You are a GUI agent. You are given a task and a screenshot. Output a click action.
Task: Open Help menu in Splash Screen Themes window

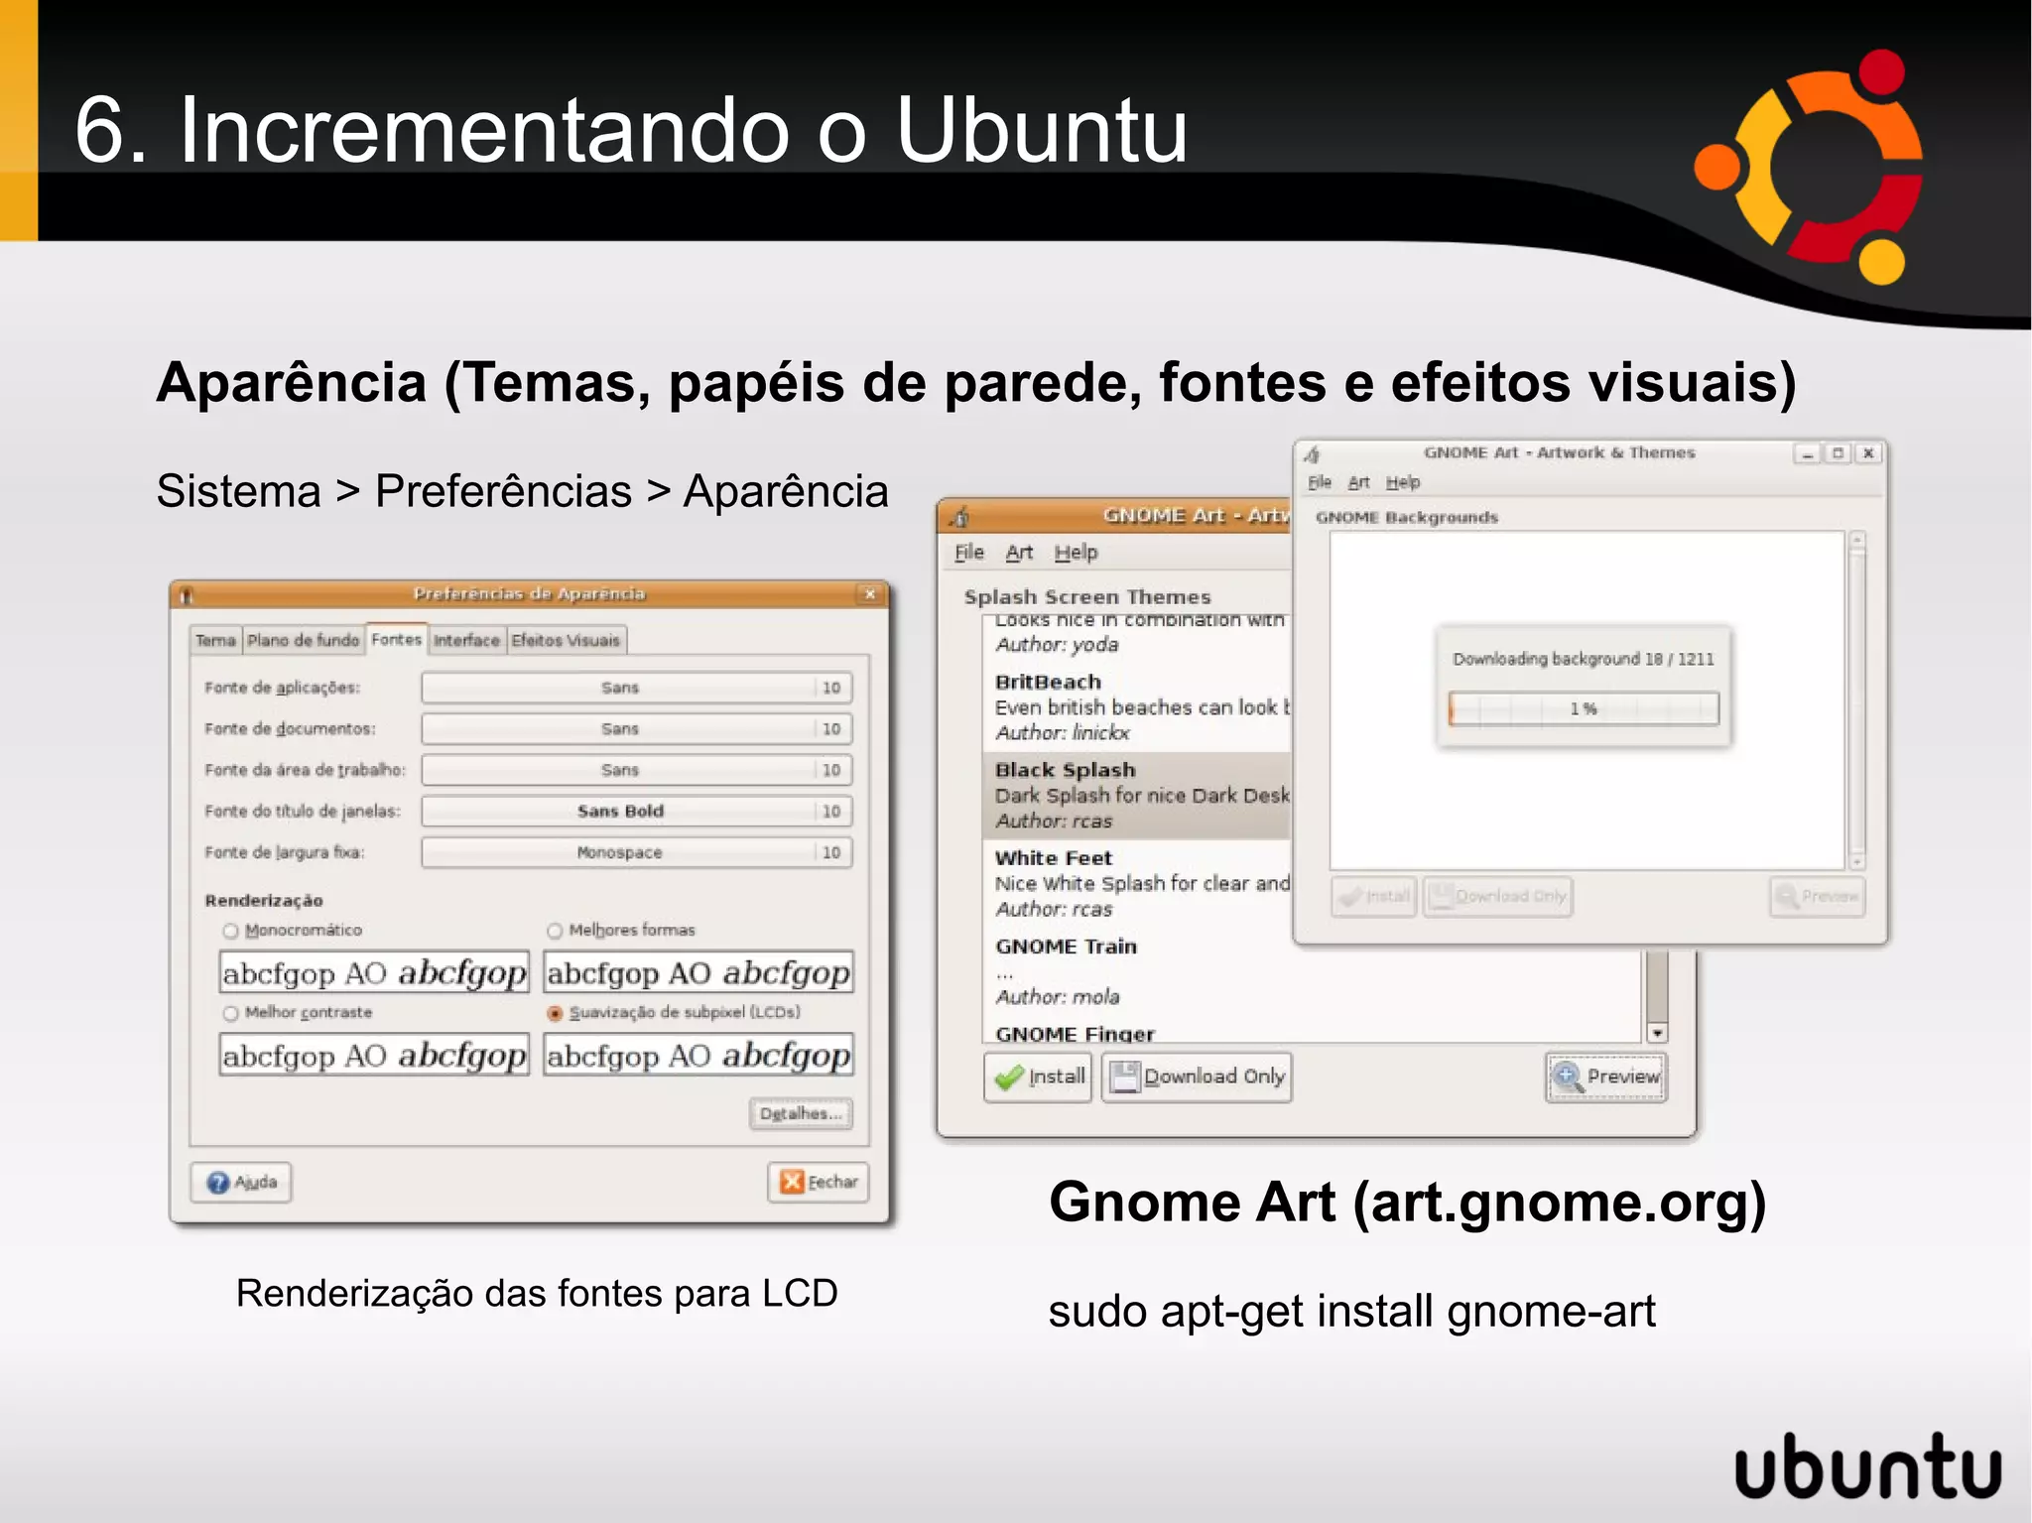1076,553
